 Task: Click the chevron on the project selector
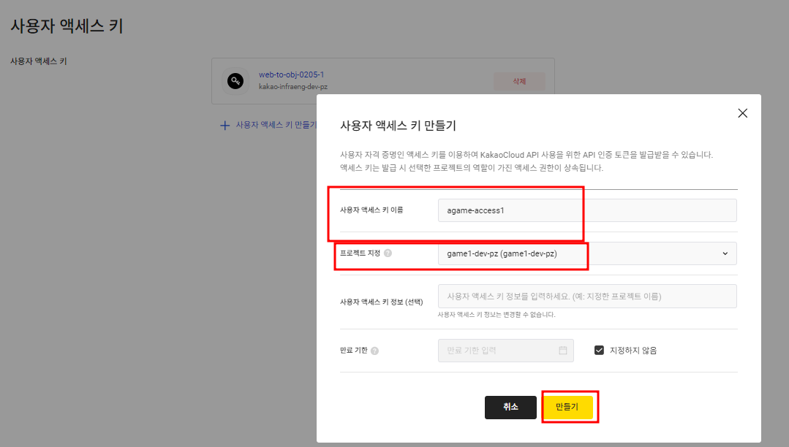coord(725,253)
